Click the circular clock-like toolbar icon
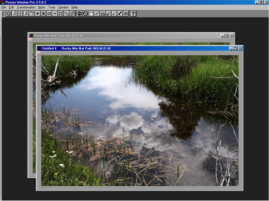 (x=85, y=14)
